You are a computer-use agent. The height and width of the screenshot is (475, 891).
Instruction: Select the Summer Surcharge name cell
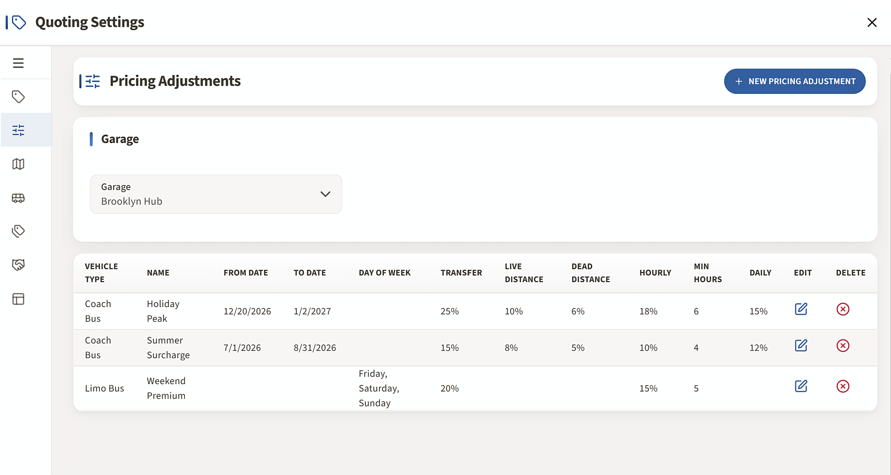(168, 347)
